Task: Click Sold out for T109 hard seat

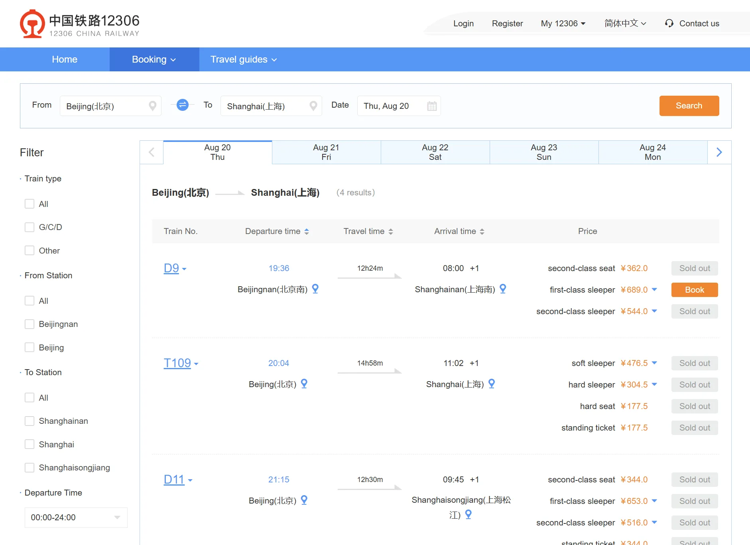Action: click(x=695, y=406)
